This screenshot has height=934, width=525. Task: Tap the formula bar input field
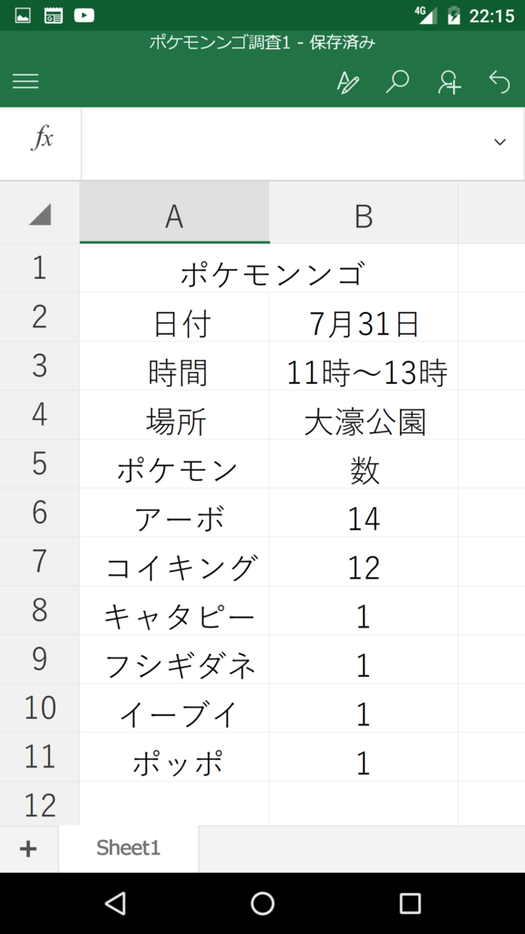(285, 143)
